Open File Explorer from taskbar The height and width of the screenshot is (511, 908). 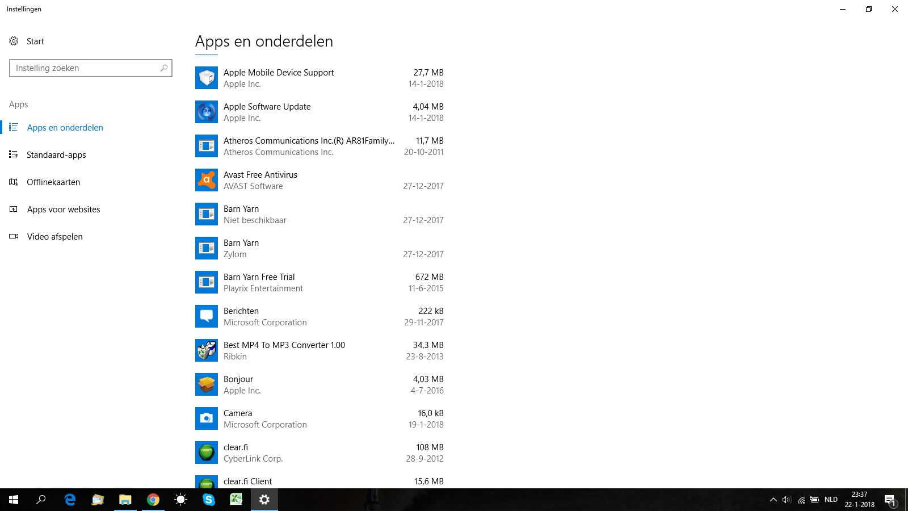coord(125,500)
